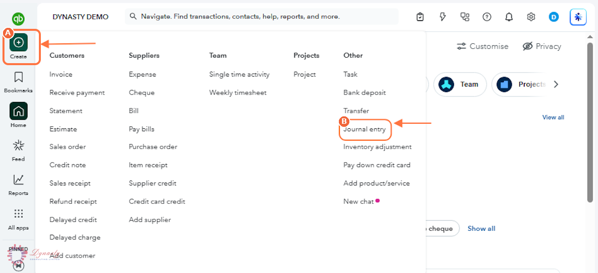
Task: Click the Show all link
Action: point(481,229)
